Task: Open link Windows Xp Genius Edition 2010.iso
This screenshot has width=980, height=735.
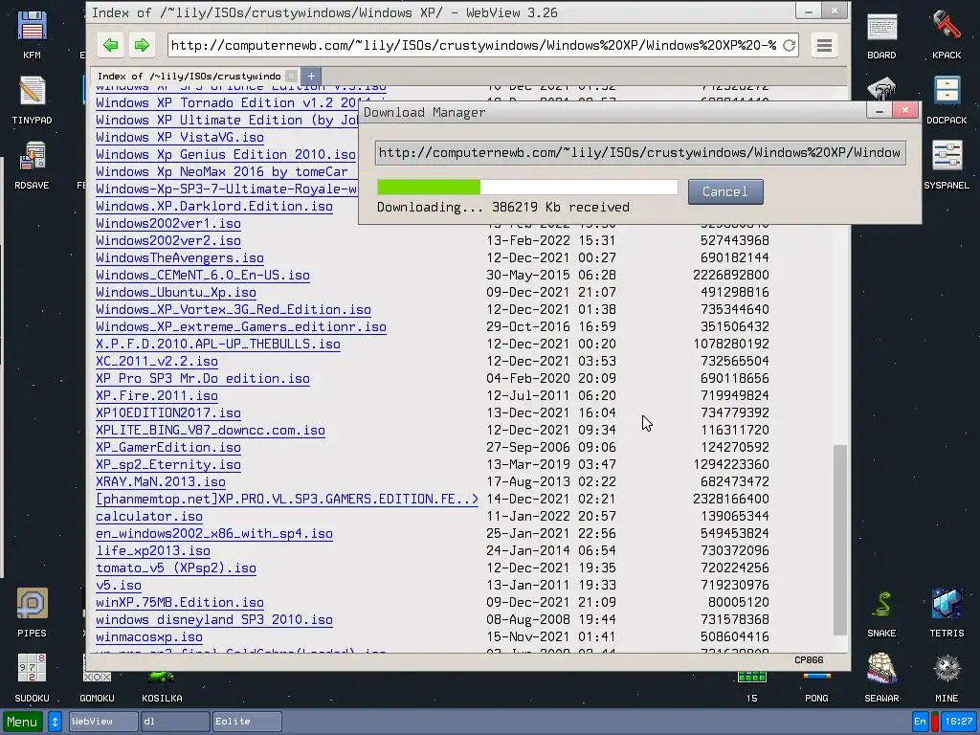Action: coord(226,154)
